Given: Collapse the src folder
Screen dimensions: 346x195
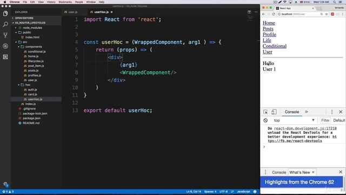Looking at the screenshot, I should pyautogui.click(x=25, y=42).
